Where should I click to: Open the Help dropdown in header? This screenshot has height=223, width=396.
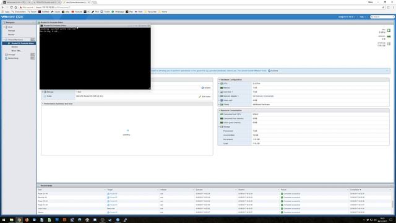point(363,17)
